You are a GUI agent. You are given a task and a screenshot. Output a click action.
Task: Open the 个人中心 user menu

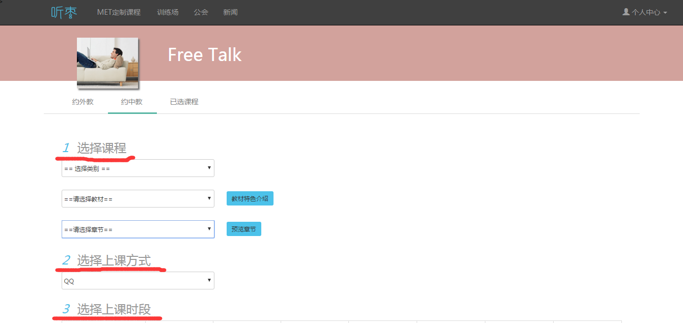coord(645,12)
